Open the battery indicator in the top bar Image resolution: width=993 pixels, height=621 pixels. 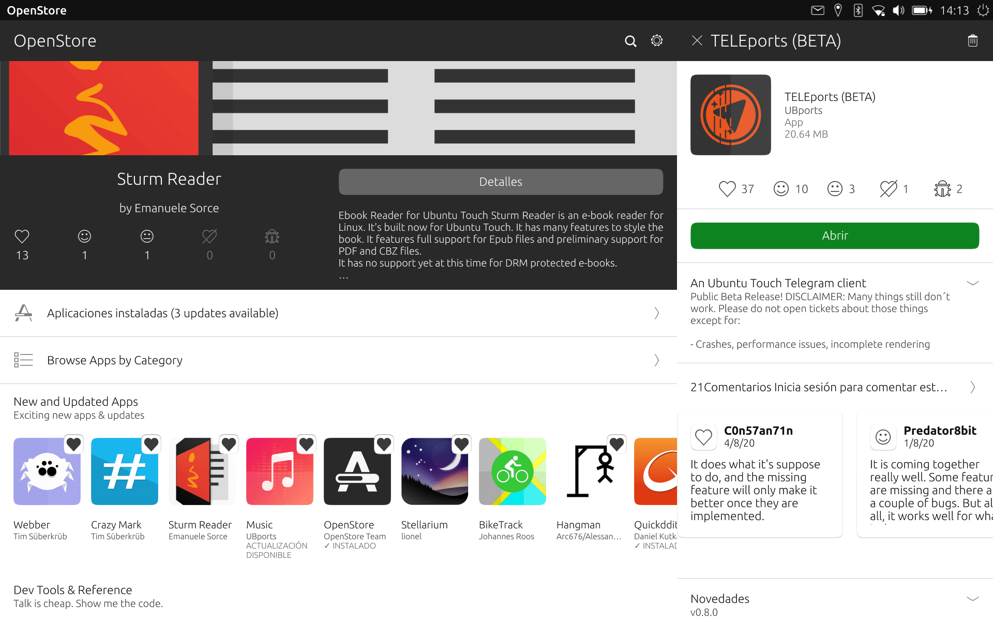tap(922, 10)
